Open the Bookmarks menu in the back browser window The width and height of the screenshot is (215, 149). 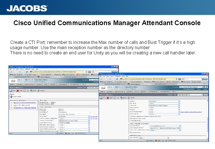(x=28, y=69)
